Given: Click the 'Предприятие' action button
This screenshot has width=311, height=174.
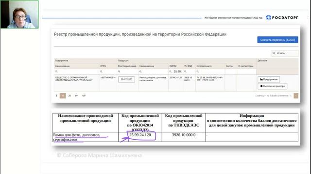Looking at the screenshot, I should 269,79.
